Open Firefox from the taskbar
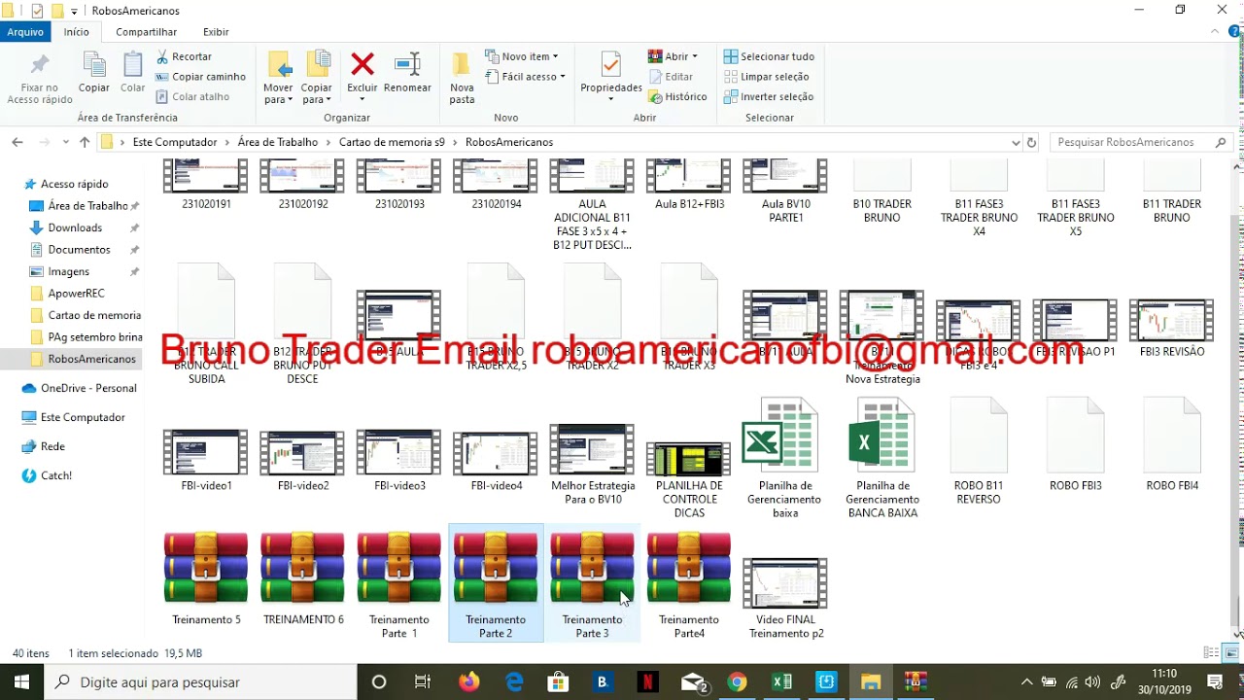The width and height of the screenshot is (1244, 700). point(469,682)
